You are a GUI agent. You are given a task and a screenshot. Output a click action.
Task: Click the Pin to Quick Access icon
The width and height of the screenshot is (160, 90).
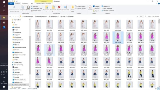[14, 7]
